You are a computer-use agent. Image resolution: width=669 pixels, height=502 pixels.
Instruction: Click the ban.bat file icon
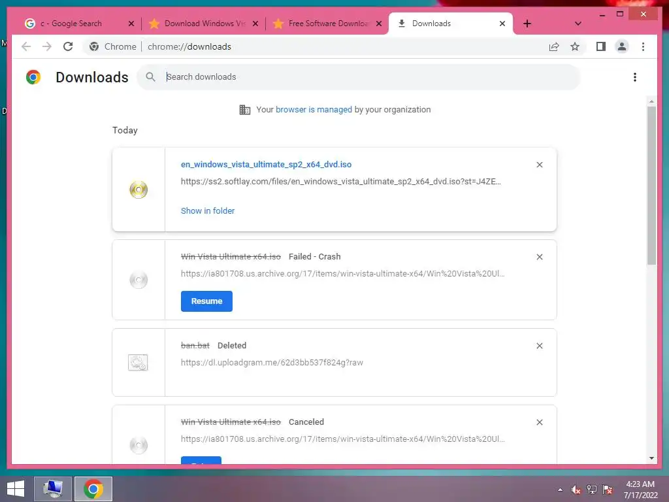139,362
